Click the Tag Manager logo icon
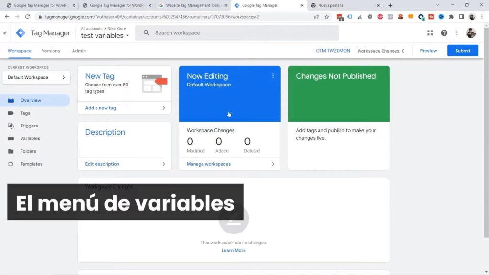 21,33
